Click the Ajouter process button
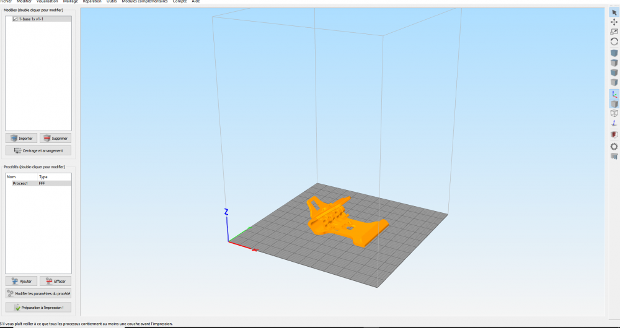The height and width of the screenshot is (328, 620). click(x=21, y=281)
